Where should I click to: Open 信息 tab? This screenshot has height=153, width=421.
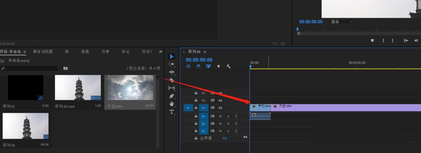click(85, 51)
